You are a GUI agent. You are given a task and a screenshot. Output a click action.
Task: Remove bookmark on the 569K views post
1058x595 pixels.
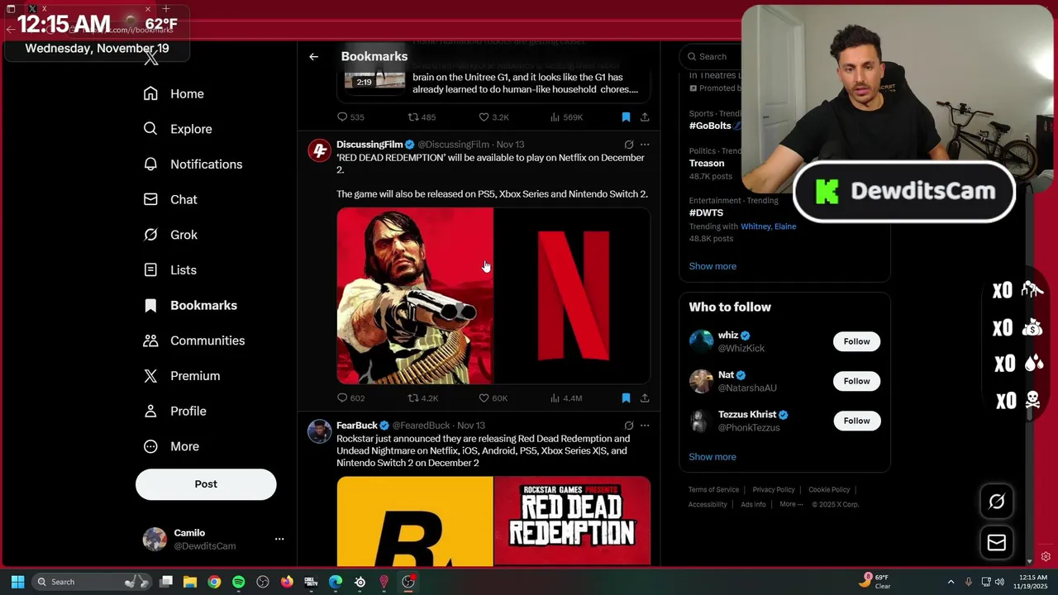click(x=626, y=117)
